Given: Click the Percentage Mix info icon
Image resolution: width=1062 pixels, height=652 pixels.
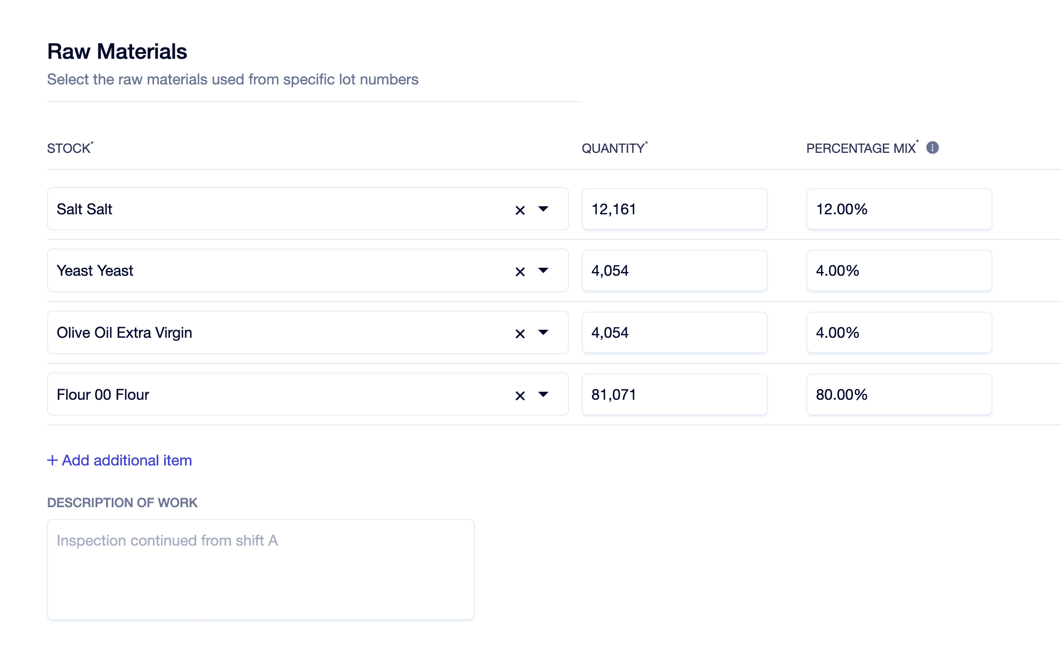Looking at the screenshot, I should pos(932,148).
